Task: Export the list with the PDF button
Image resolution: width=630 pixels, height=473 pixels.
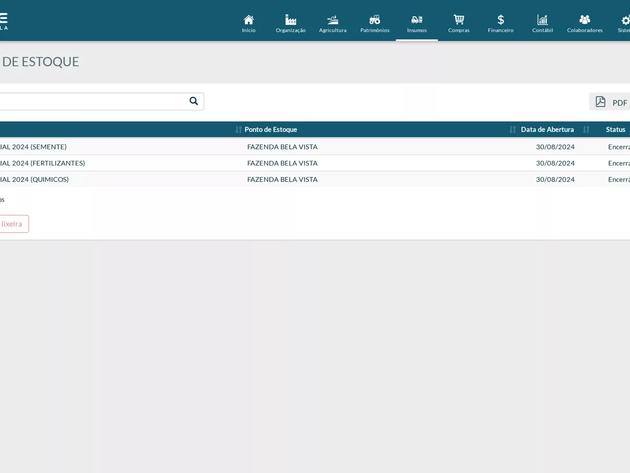Action: coord(610,102)
